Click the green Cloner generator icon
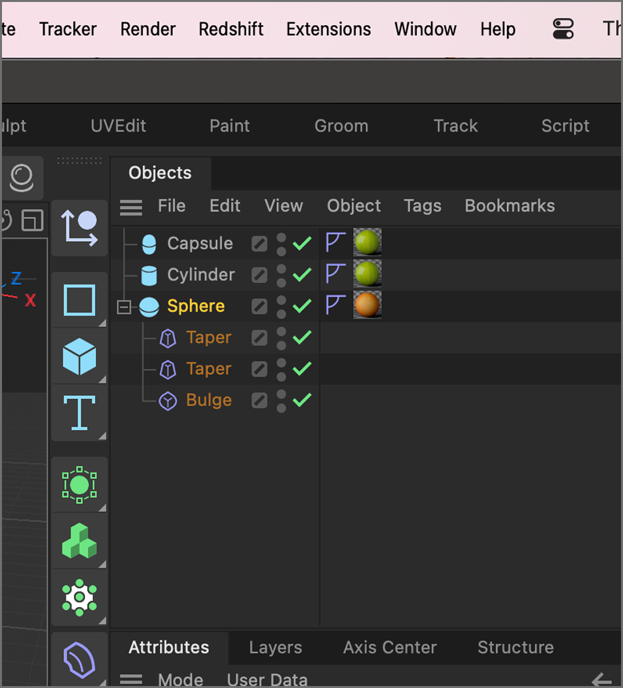 pyautogui.click(x=79, y=541)
